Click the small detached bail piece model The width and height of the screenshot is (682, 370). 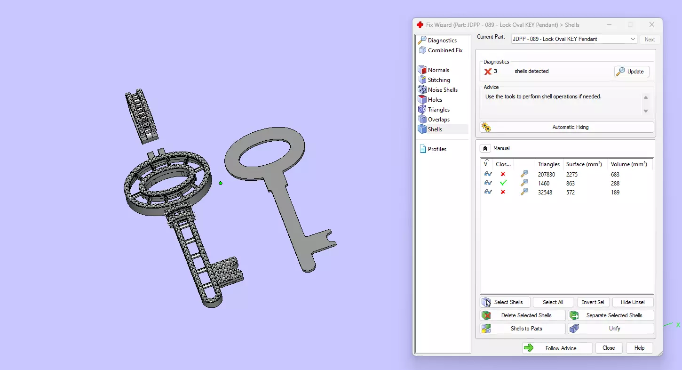(141, 115)
